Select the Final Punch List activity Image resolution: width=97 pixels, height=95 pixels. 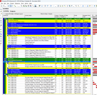pyautogui.click(x=49, y=44)
